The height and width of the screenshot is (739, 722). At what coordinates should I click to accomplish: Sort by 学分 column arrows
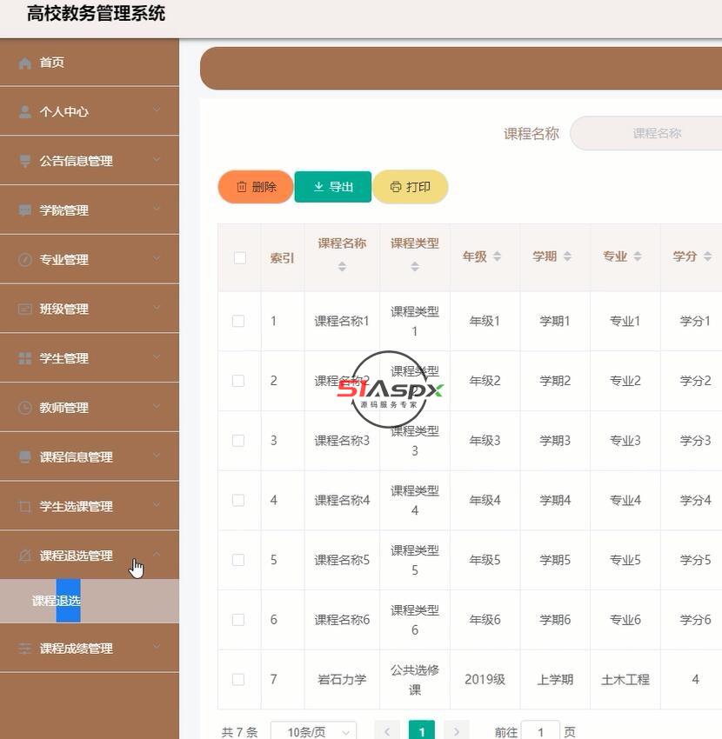click(707, 256)
